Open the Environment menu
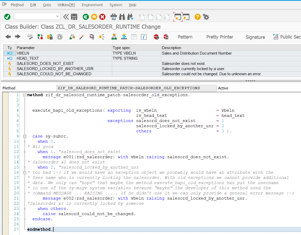301x235 pixels. [x=92, y=5]
